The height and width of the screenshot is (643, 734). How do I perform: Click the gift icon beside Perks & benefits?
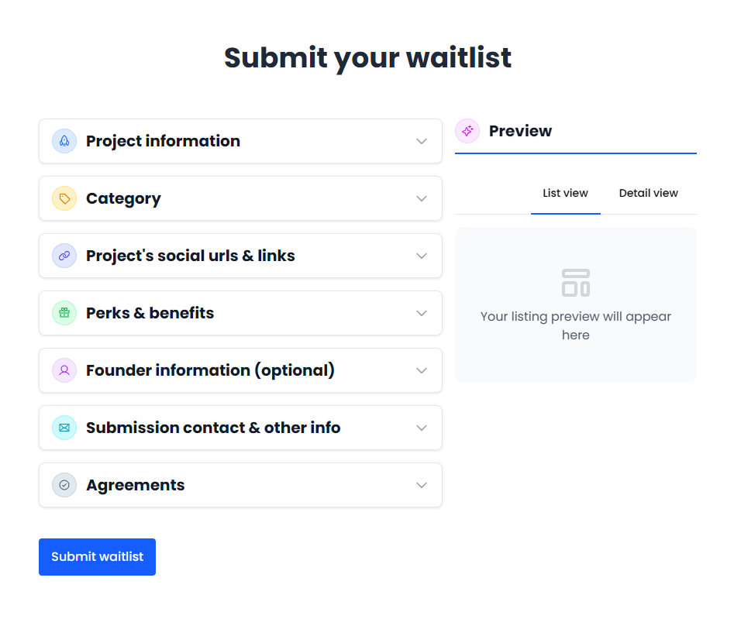[x=64, y=313]
